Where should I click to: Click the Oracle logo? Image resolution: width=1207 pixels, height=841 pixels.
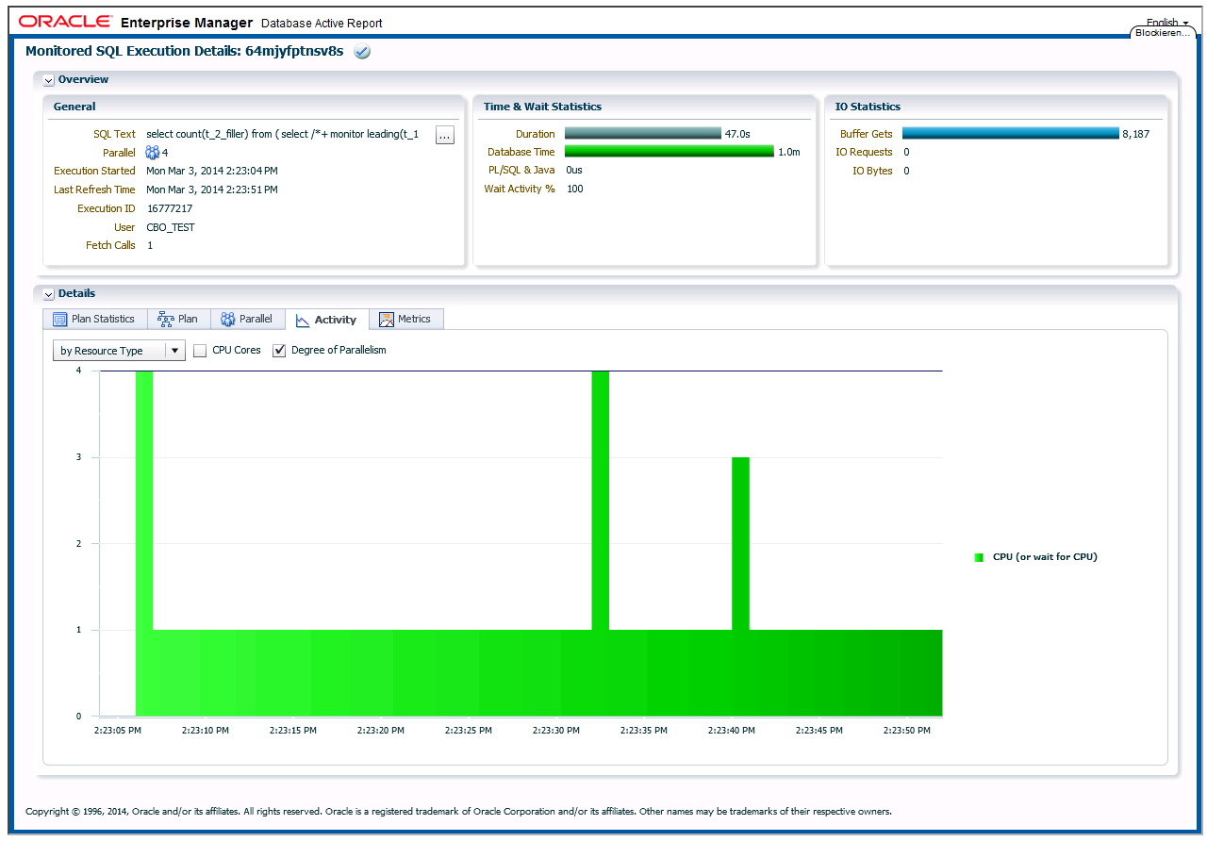click(x=66, y=22)
